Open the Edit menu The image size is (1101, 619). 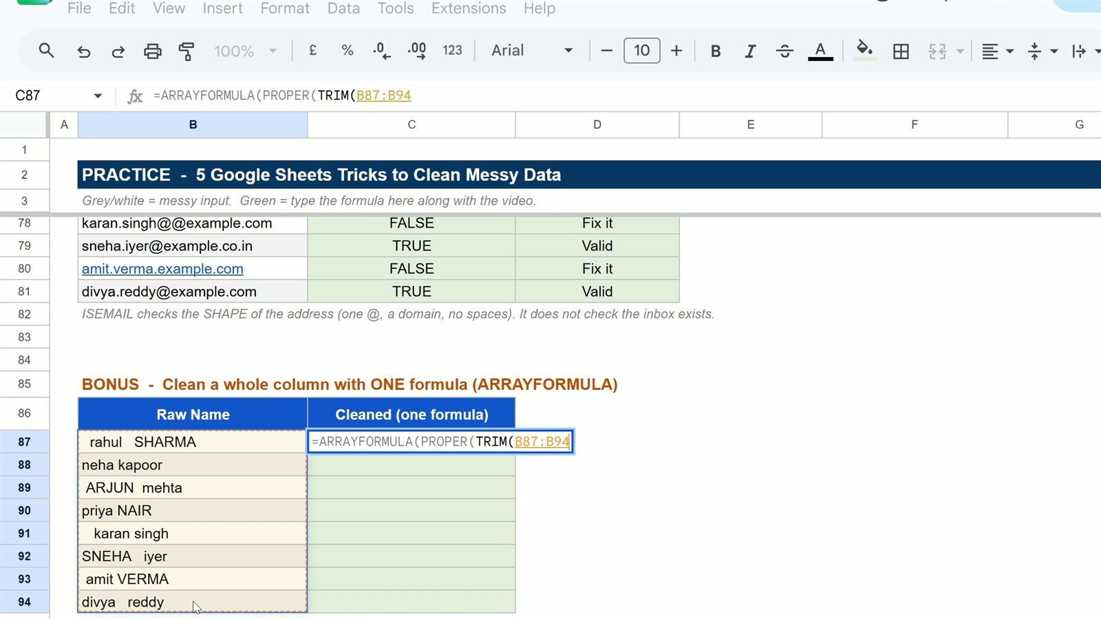tap(122, 8)
